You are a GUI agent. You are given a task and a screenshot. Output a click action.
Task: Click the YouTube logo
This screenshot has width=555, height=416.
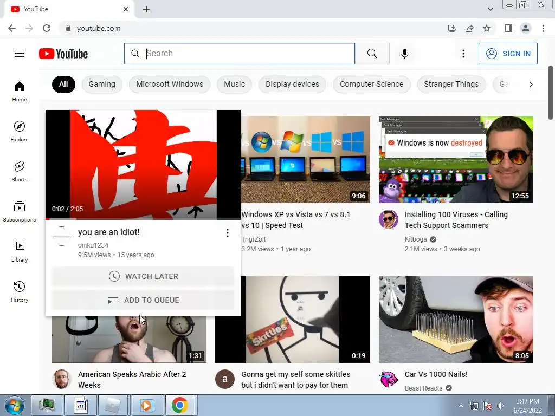(x=63, y=54)
